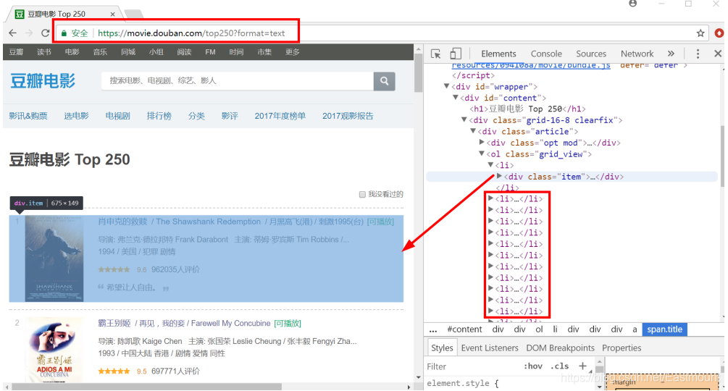Close the DevTools panel with the X
The image size is (728, 391).
pos(718,54)
